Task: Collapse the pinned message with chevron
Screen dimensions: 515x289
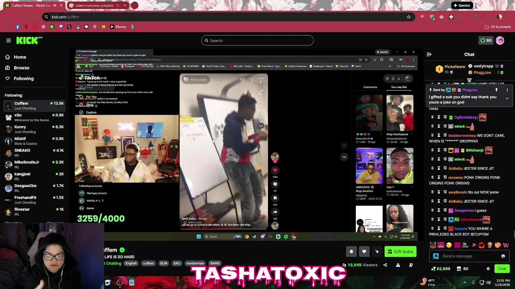Action: tap(507, 98)
